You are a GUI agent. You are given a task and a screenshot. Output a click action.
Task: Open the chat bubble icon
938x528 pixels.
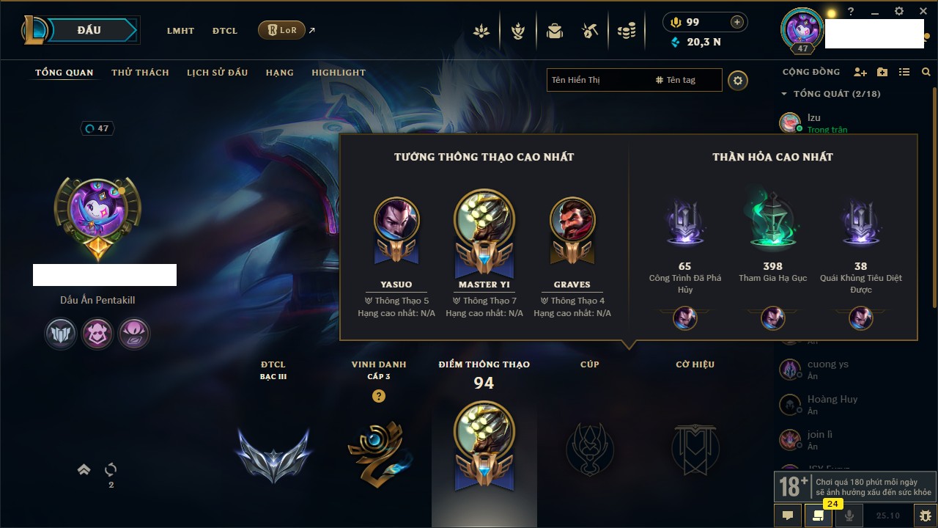[788, 516]
